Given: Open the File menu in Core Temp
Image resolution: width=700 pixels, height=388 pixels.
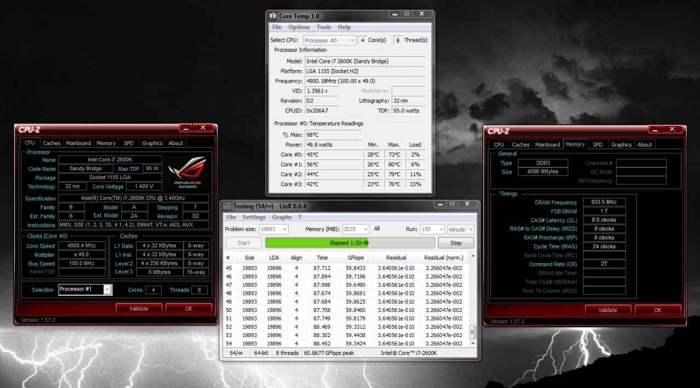Looking at the screenshot, I should click(277, 27).
